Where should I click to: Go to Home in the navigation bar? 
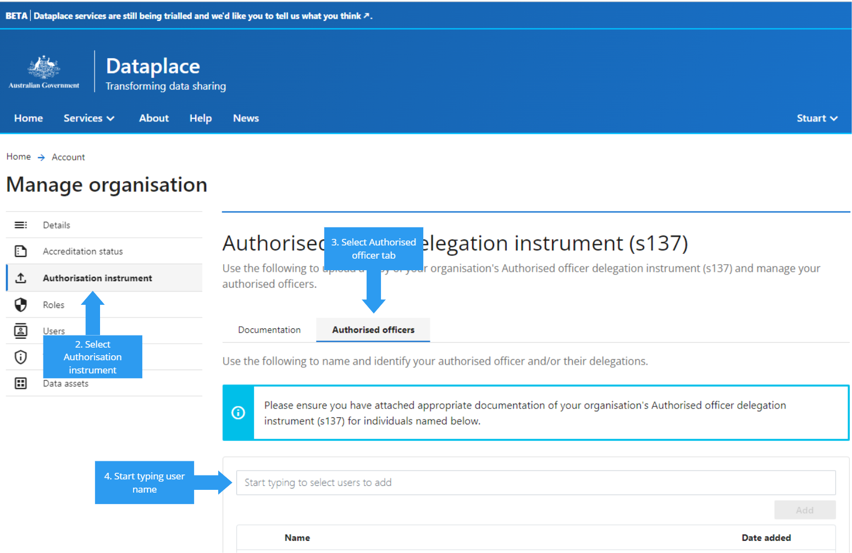click(x=29, y=118)
